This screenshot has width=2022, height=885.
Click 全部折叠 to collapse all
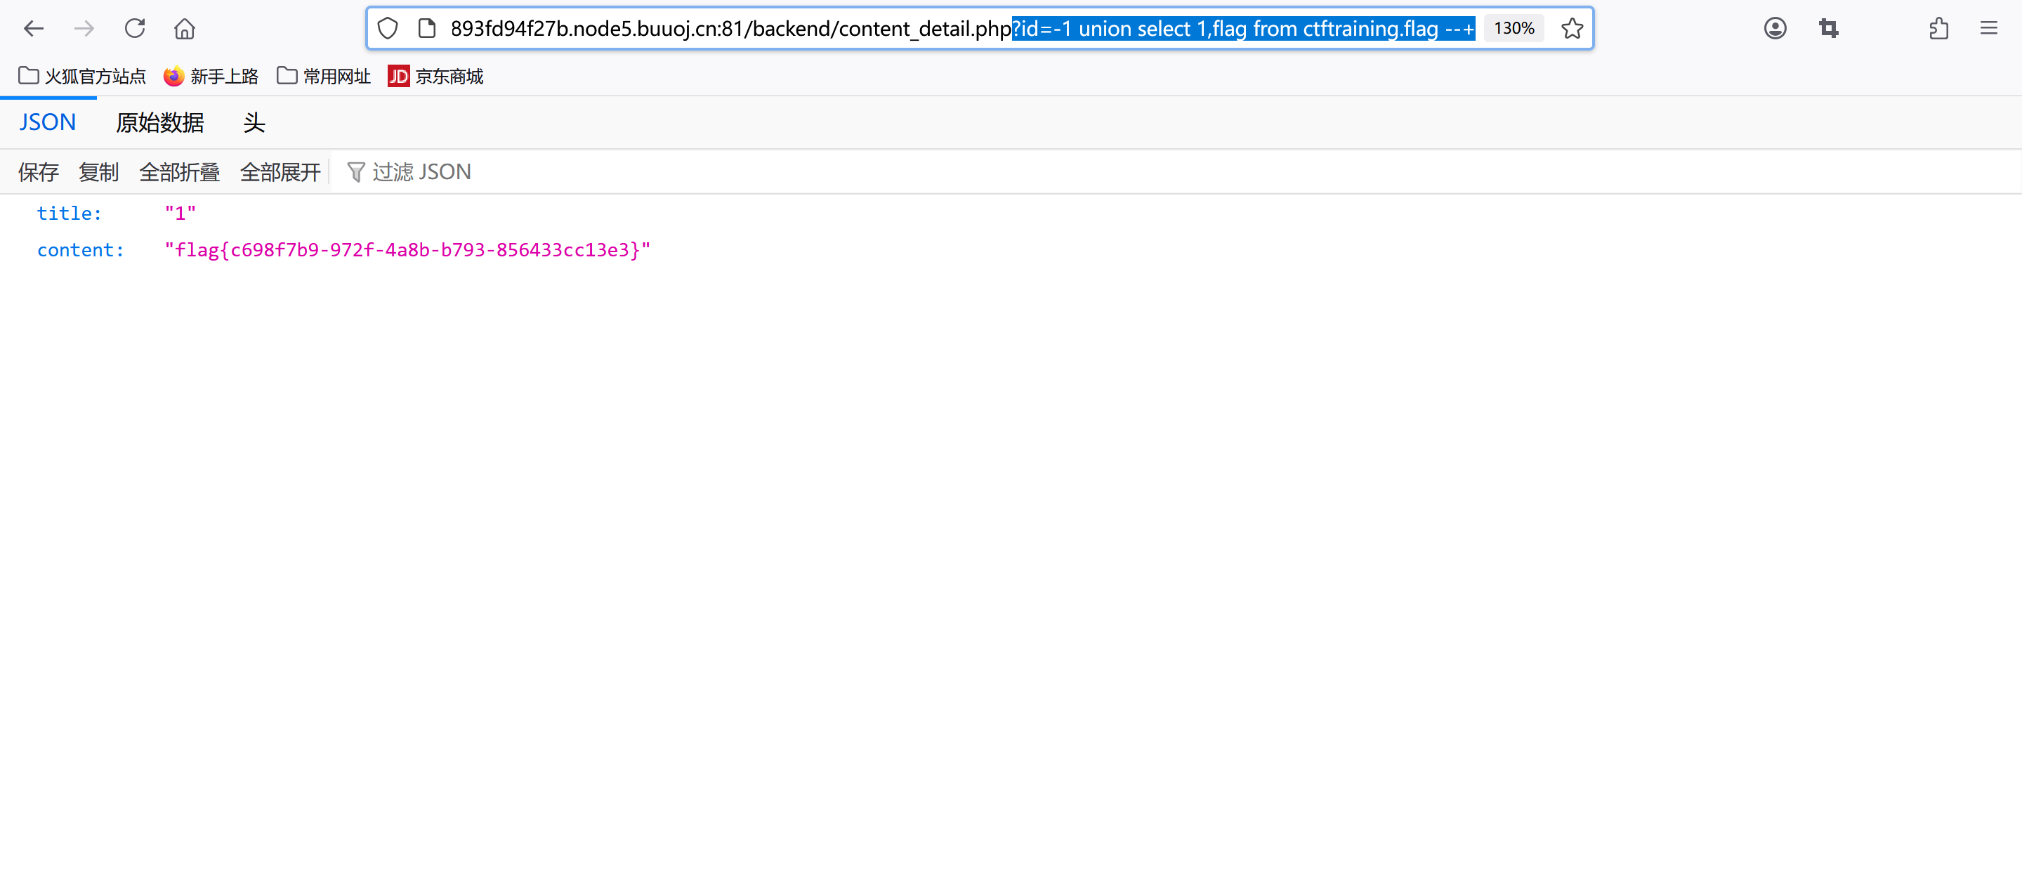tap(179, 172)
